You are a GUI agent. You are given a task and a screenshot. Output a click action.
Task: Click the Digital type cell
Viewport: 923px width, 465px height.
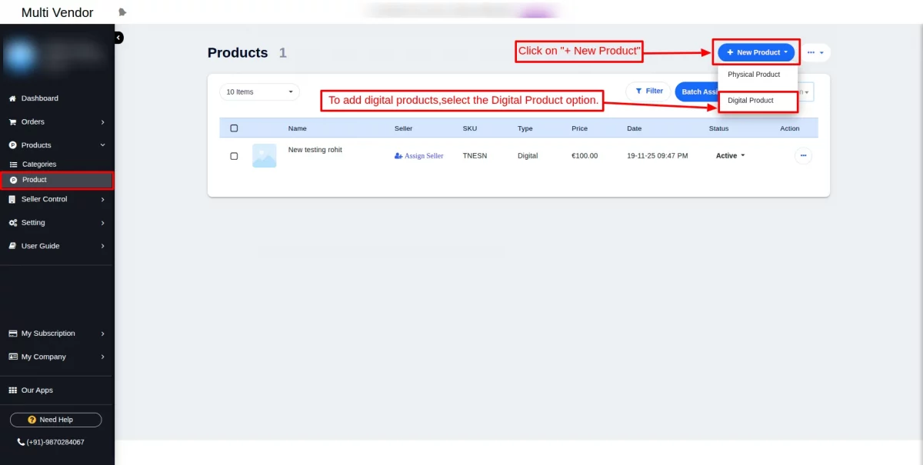[528, 156]
